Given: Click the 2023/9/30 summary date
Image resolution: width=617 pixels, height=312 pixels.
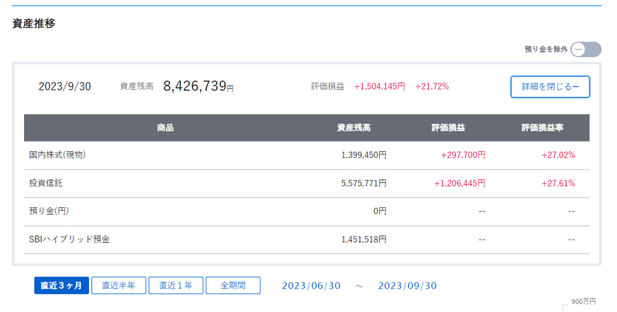Looking at the screenshot, I should [64, 86].
